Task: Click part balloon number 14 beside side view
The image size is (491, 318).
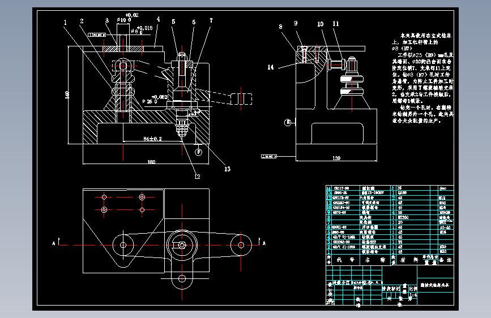Action: pos(271,67)
